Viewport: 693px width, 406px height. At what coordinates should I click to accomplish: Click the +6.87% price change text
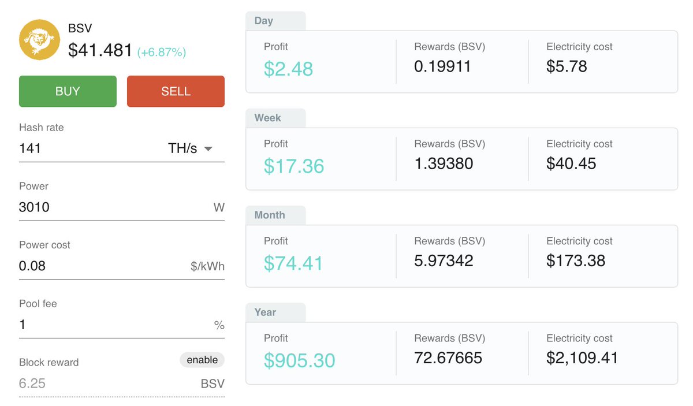pos(162,53)
